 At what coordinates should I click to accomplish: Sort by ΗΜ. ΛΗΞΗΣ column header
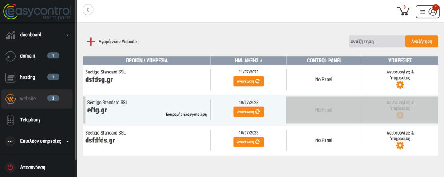tap(248, 60)
